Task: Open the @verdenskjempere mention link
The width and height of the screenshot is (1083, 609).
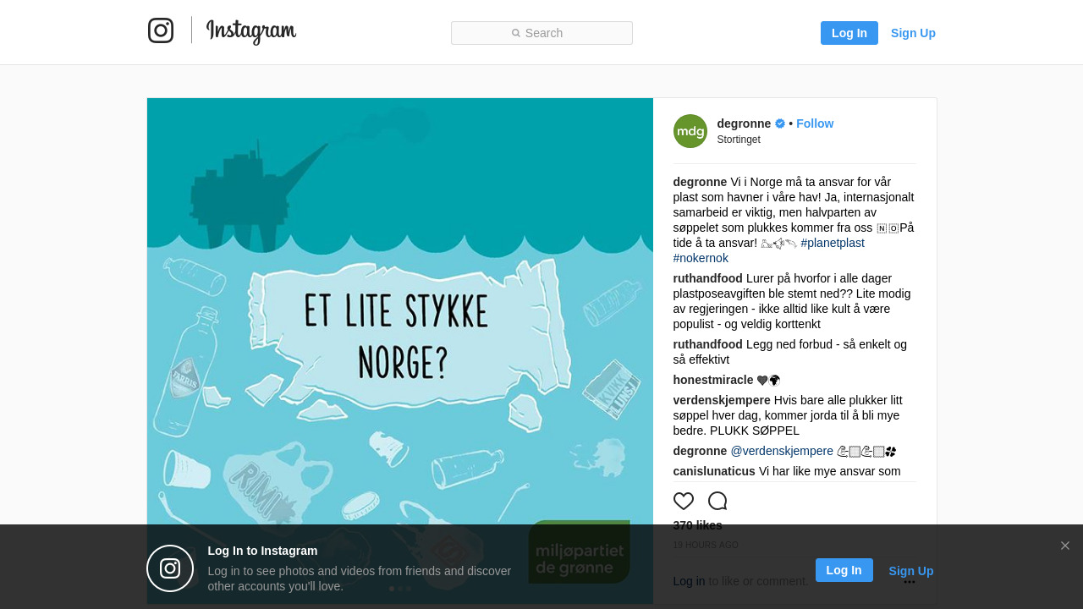Action: pos(782,451)
